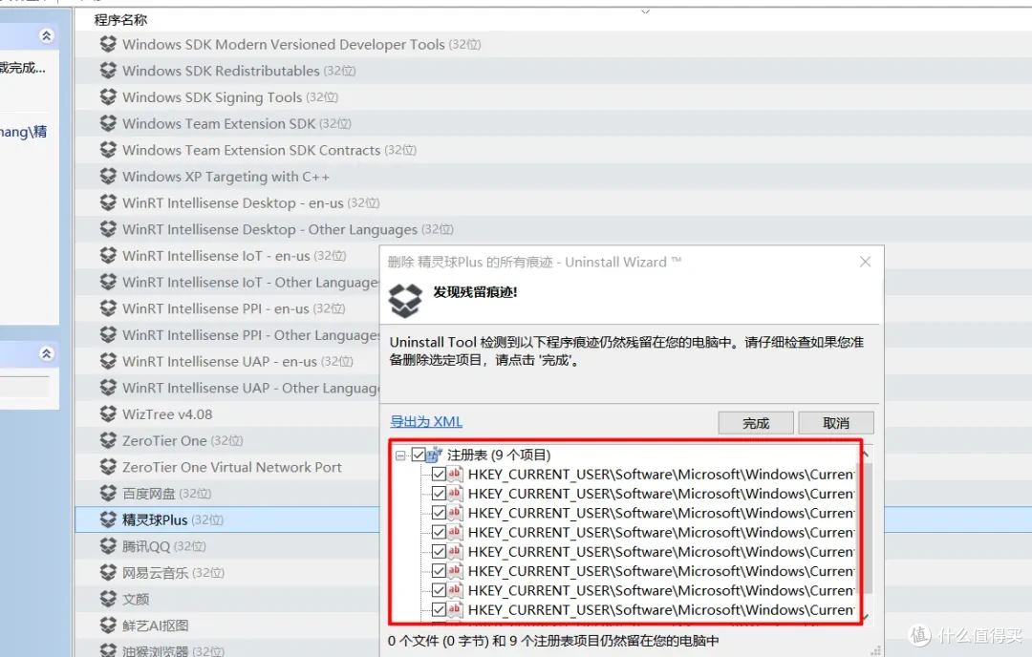Screen dimensions: 1032x657
Task: Click the registry list scroll-up arrow
Action: click(x=866, y=454)
